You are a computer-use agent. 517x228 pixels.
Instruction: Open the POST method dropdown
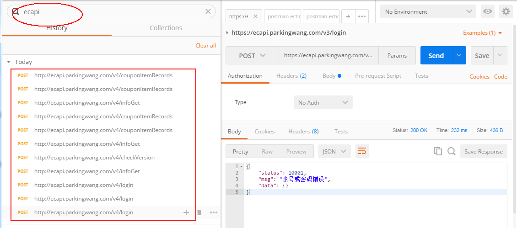pos(252,55)
